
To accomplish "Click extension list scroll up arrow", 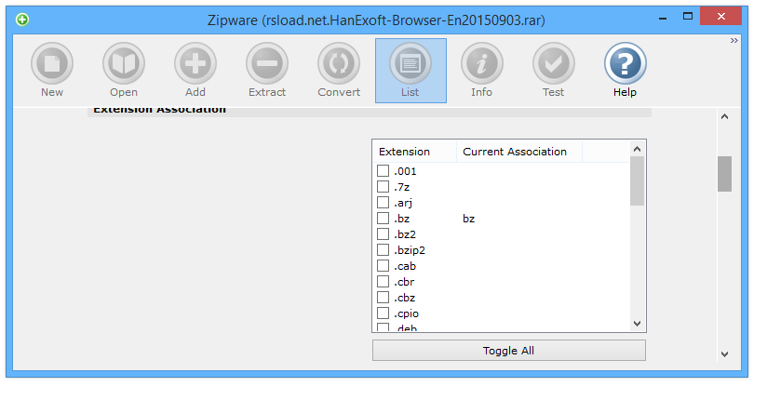I will pyautogui.click(x=637, y=149).
